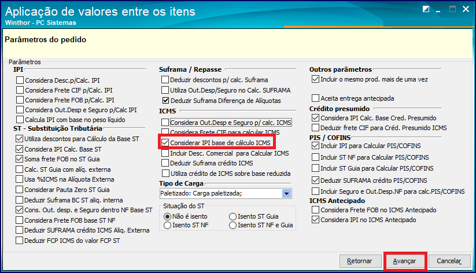Check Incluir ST NF para Calcular PIS/COFINS
Screen dimensions: 476x273
[315, 157]
